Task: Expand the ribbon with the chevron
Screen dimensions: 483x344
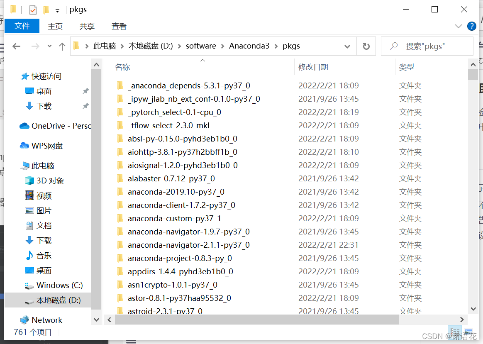Action: tap(459, 26)
